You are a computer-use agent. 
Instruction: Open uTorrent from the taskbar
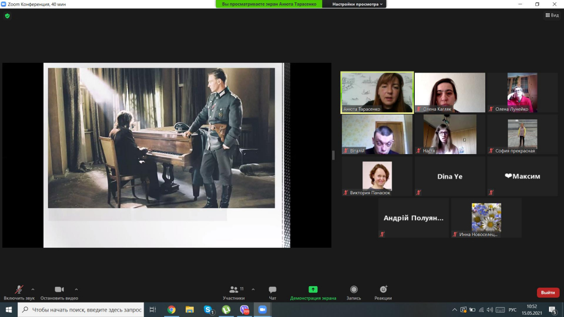tap(226, 309)
